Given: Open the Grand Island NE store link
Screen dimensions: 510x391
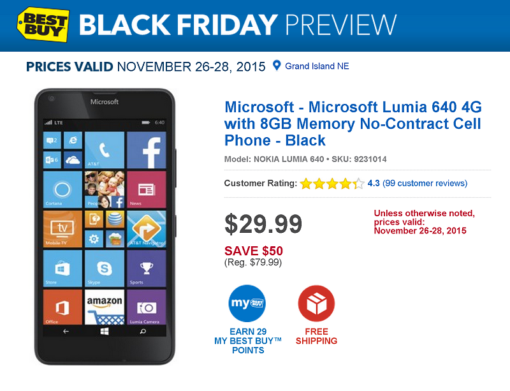Looking at the screenshot, I should point(317,66).
